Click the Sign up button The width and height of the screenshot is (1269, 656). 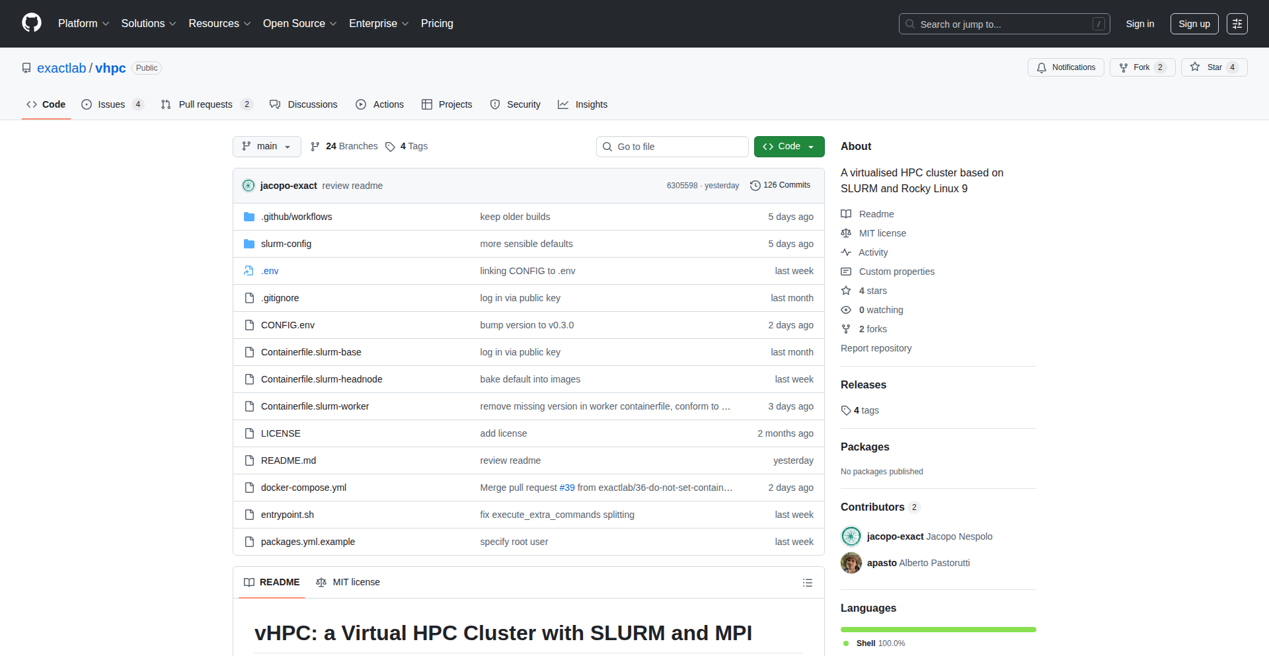(x=1194, y=23)
